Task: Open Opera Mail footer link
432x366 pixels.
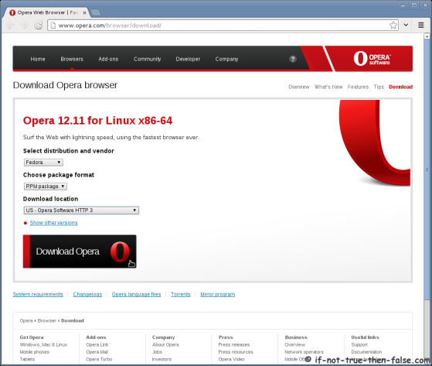Action: coord(97,352)
